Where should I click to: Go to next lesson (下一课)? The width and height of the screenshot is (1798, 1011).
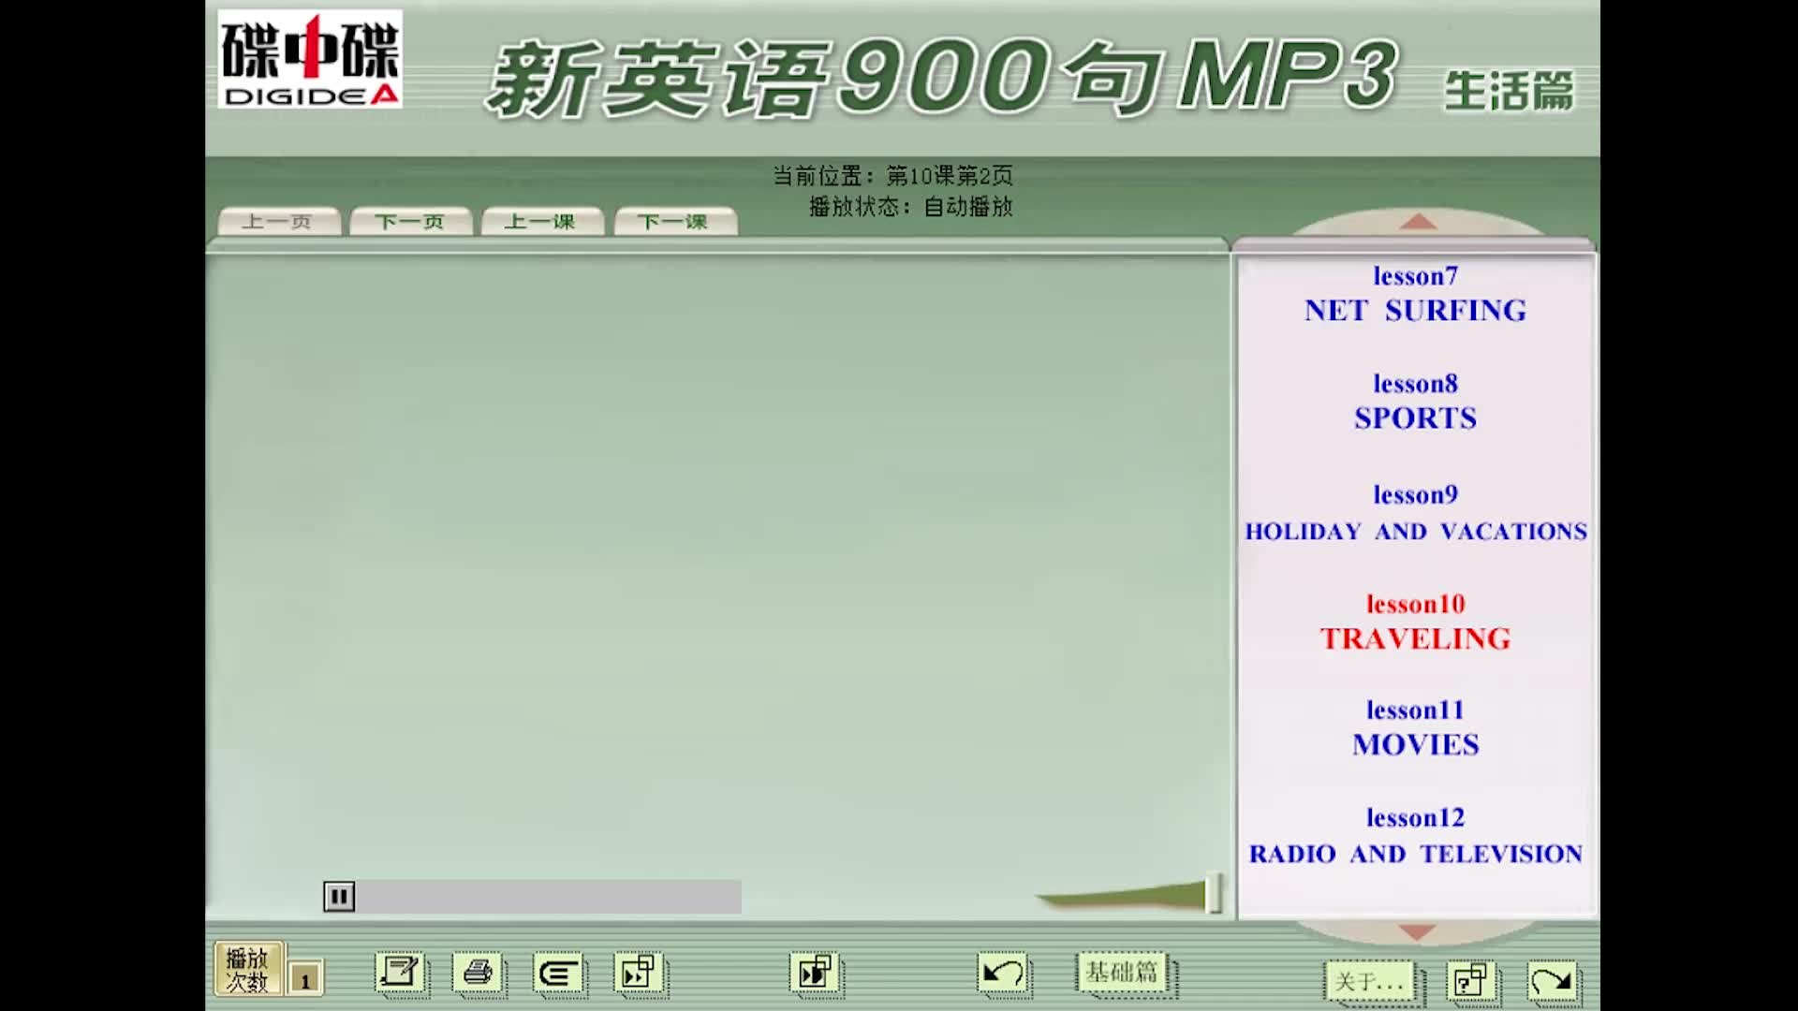tap(674, 222)
